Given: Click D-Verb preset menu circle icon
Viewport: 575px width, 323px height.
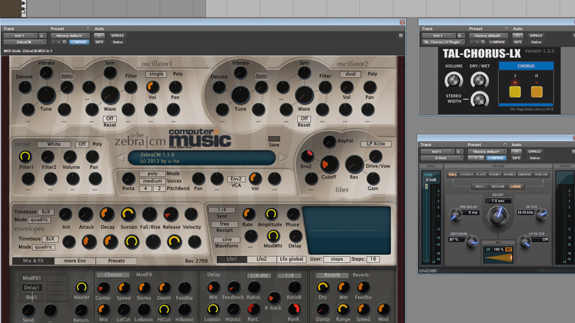Looking at the screenshot, I should (x=505, y=145).
